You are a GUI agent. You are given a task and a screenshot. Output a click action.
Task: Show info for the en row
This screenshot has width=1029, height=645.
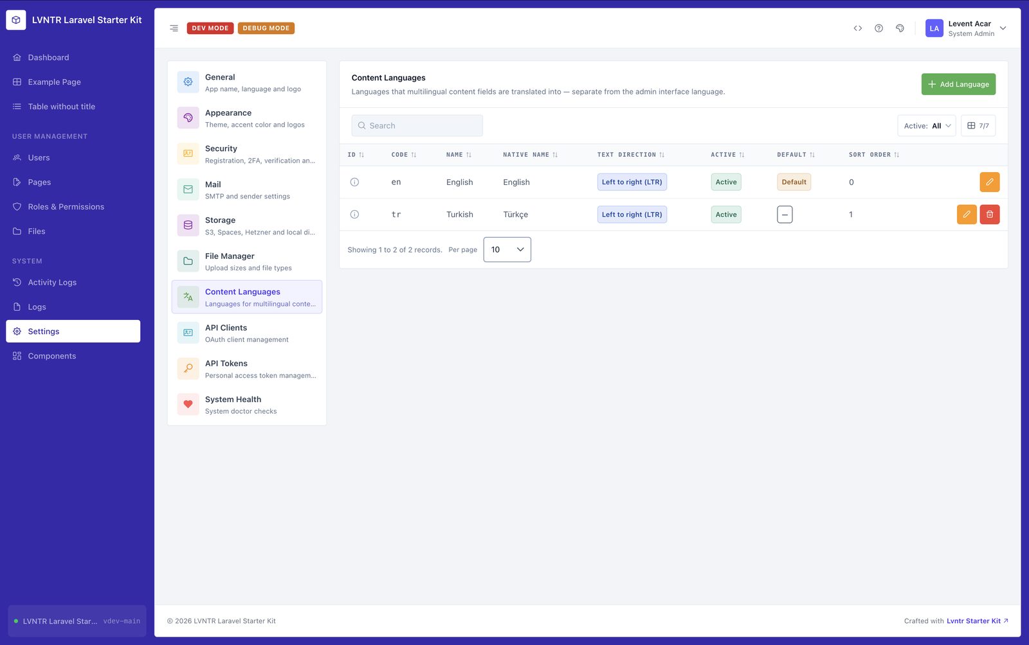coord(354,182)
